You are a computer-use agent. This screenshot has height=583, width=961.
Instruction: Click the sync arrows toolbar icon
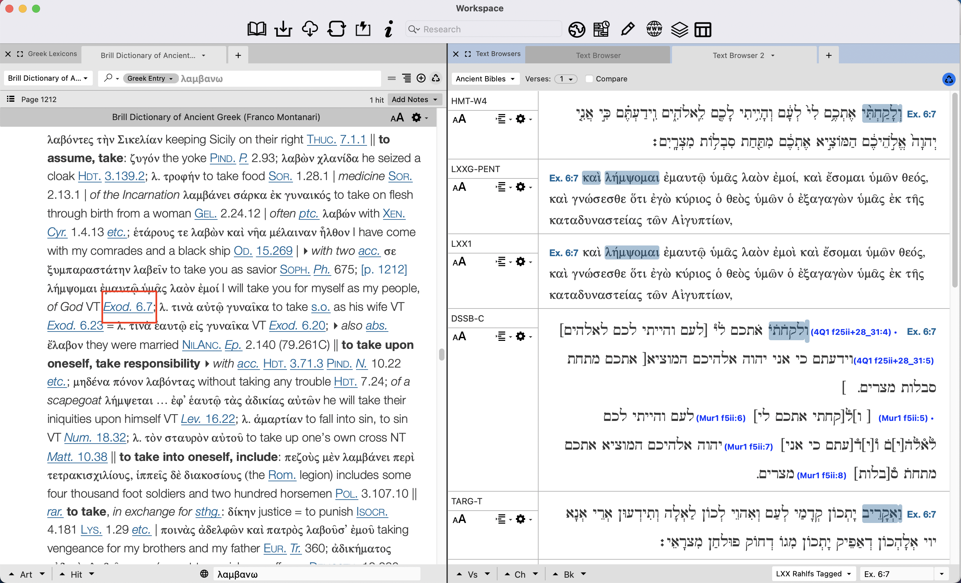336,29
